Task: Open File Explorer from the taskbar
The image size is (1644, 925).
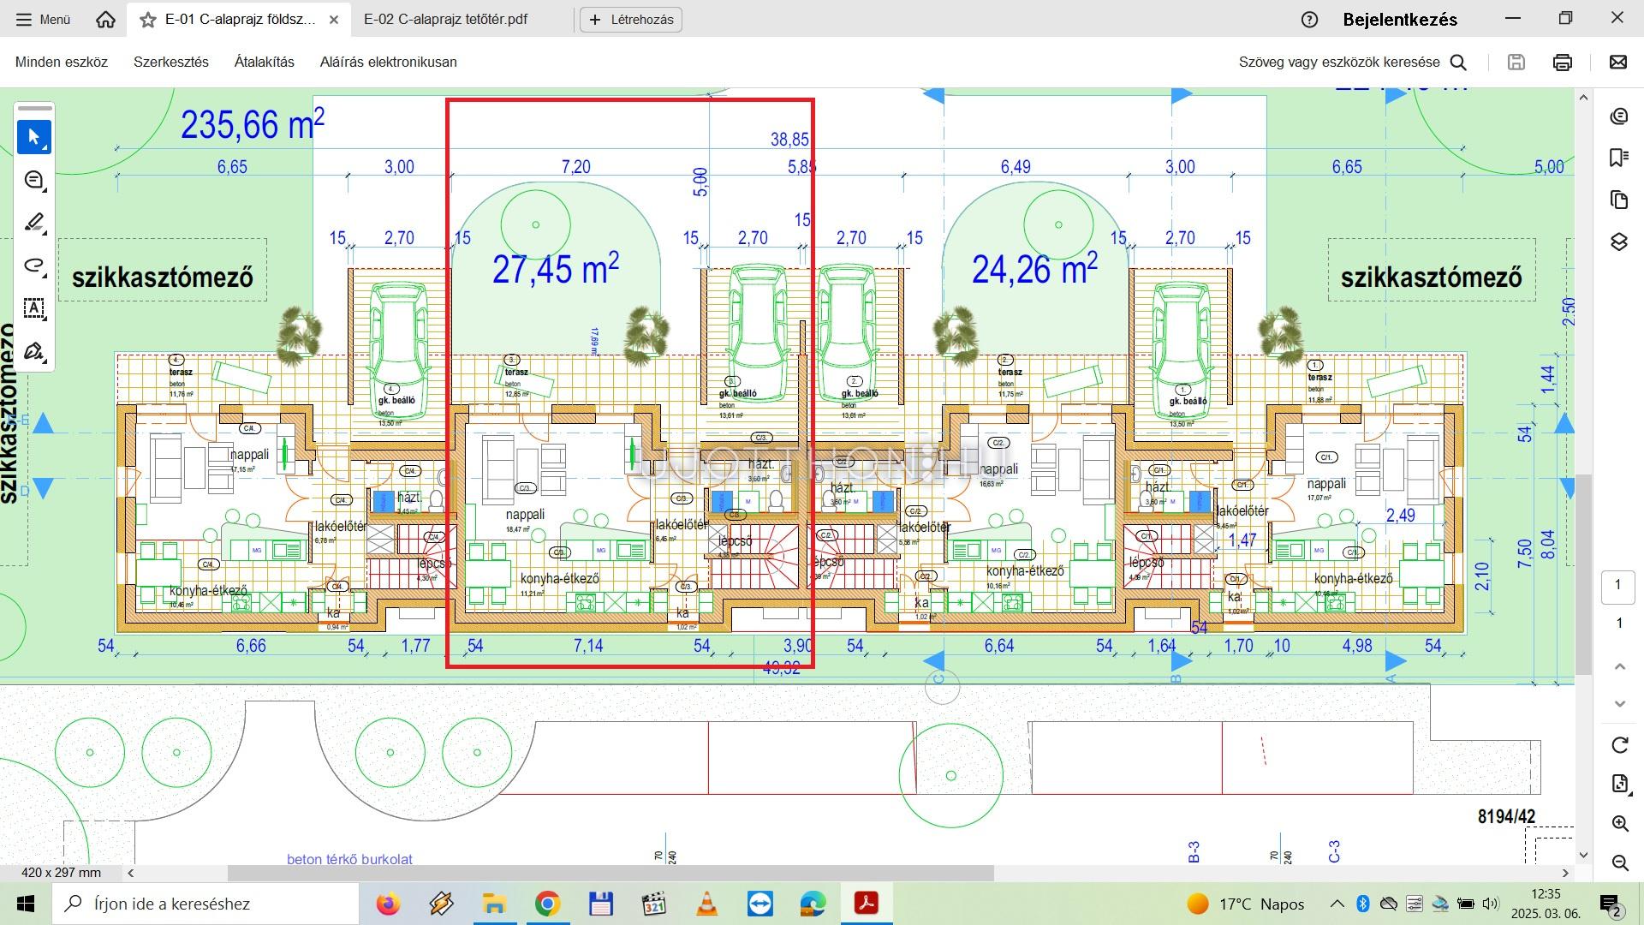Action: click(x=494, y=904)
